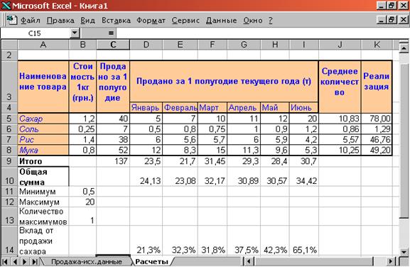Select the cell showing 65,1%
Viewport: 410px width, 267px height.
[x=304, y=241]
